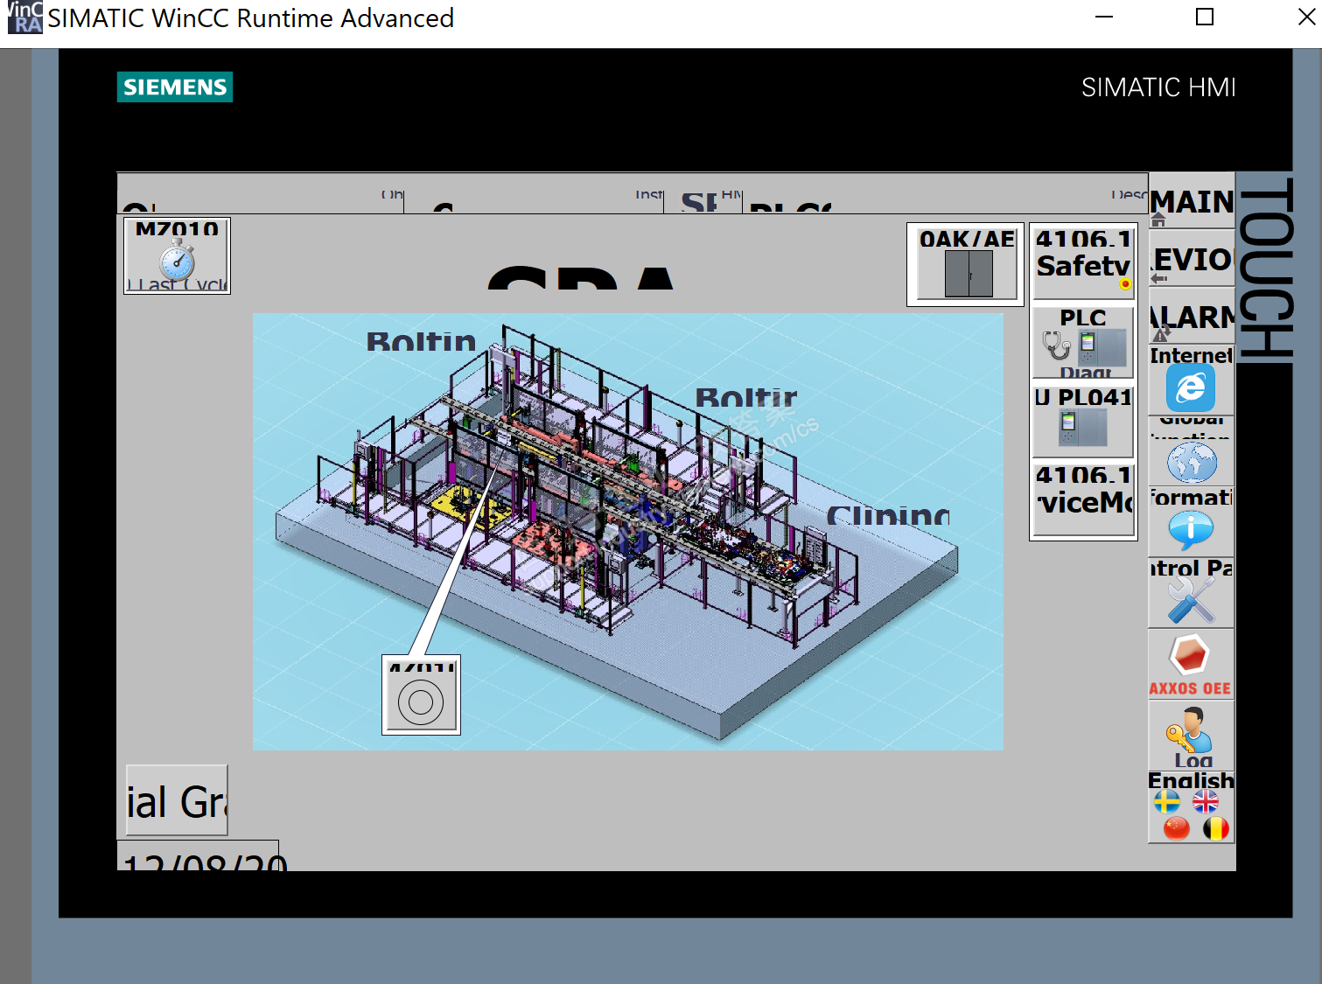Minimize the WinCC Runtime Advanced window
The width and height of the screenshot is (1322, 984).
click(1104, 17)
